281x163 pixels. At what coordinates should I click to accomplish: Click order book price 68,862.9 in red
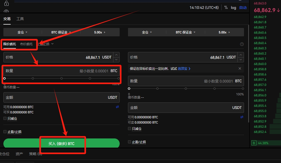(x=265, y=10)
